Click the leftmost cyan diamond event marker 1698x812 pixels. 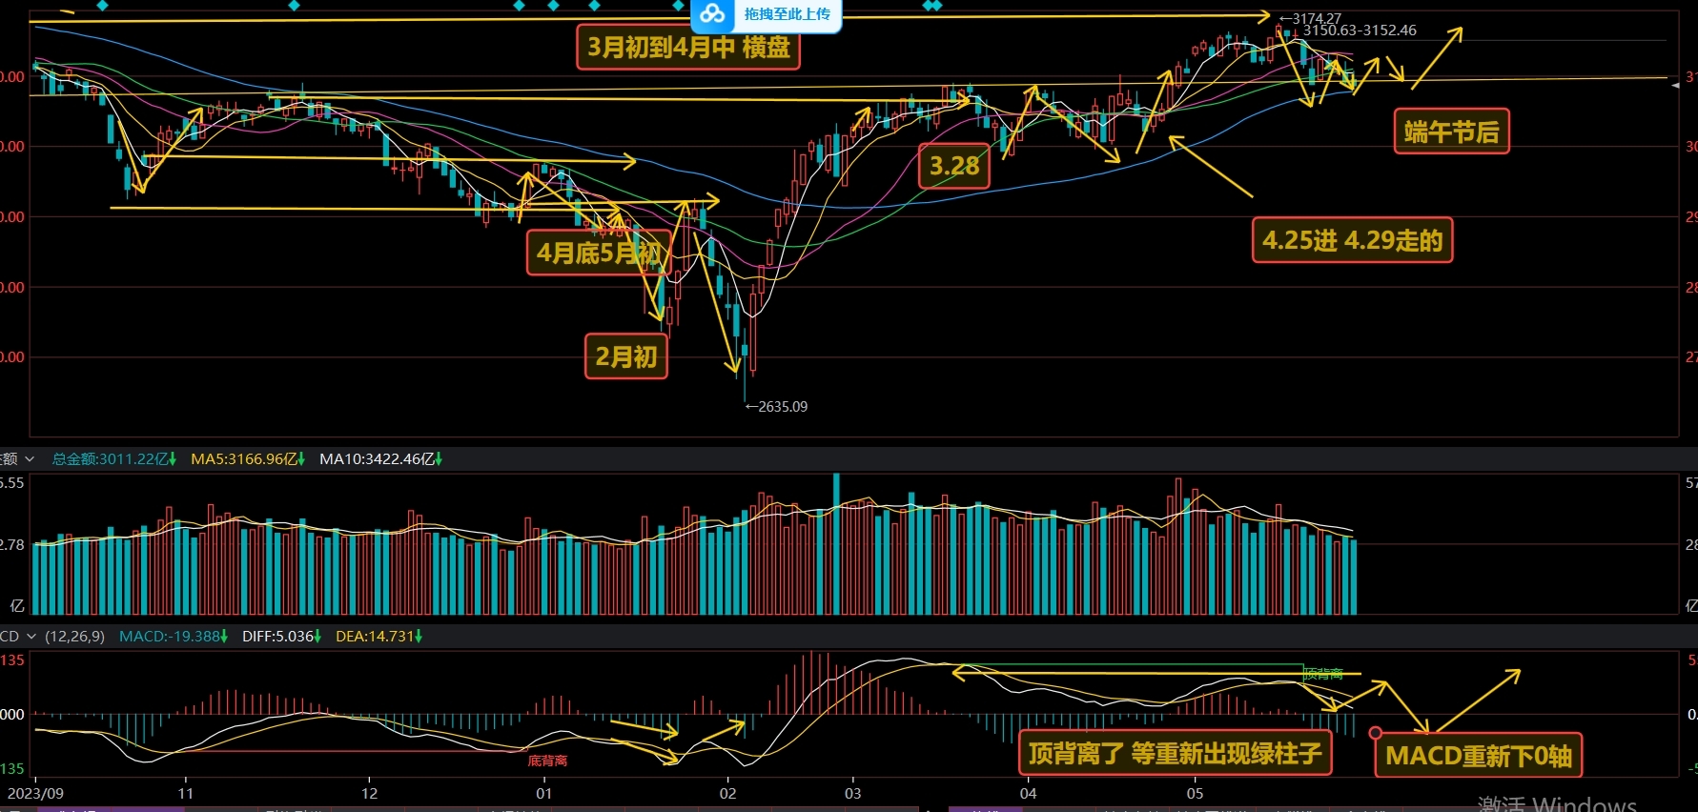click(103, 6)
